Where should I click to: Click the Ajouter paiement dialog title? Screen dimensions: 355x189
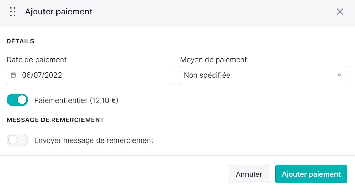coord(59,12)
